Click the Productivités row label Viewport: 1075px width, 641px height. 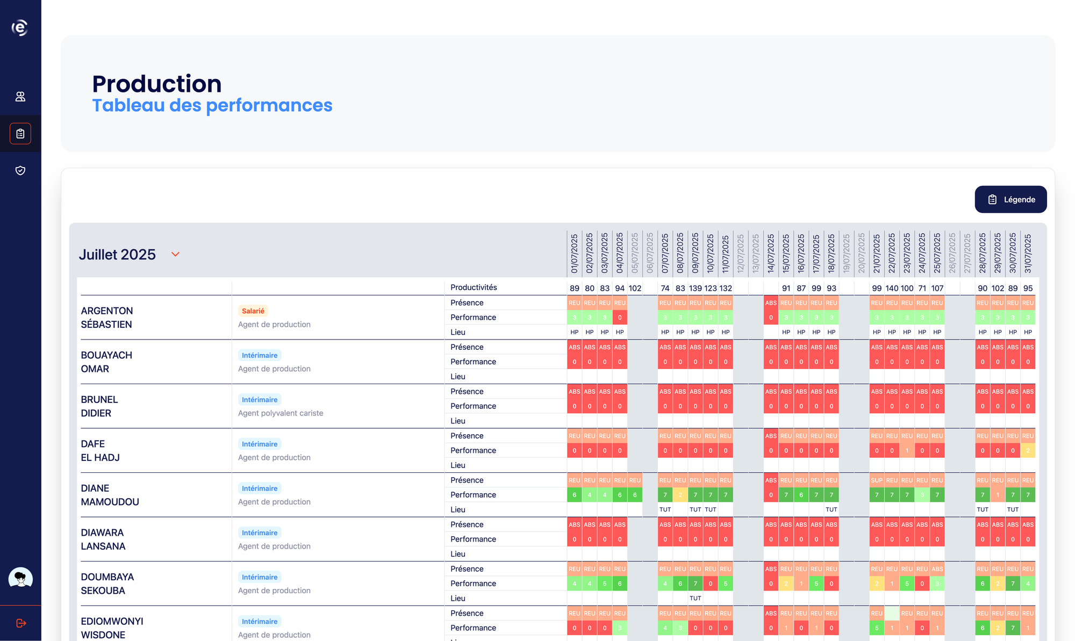click(x=474, y=287)
